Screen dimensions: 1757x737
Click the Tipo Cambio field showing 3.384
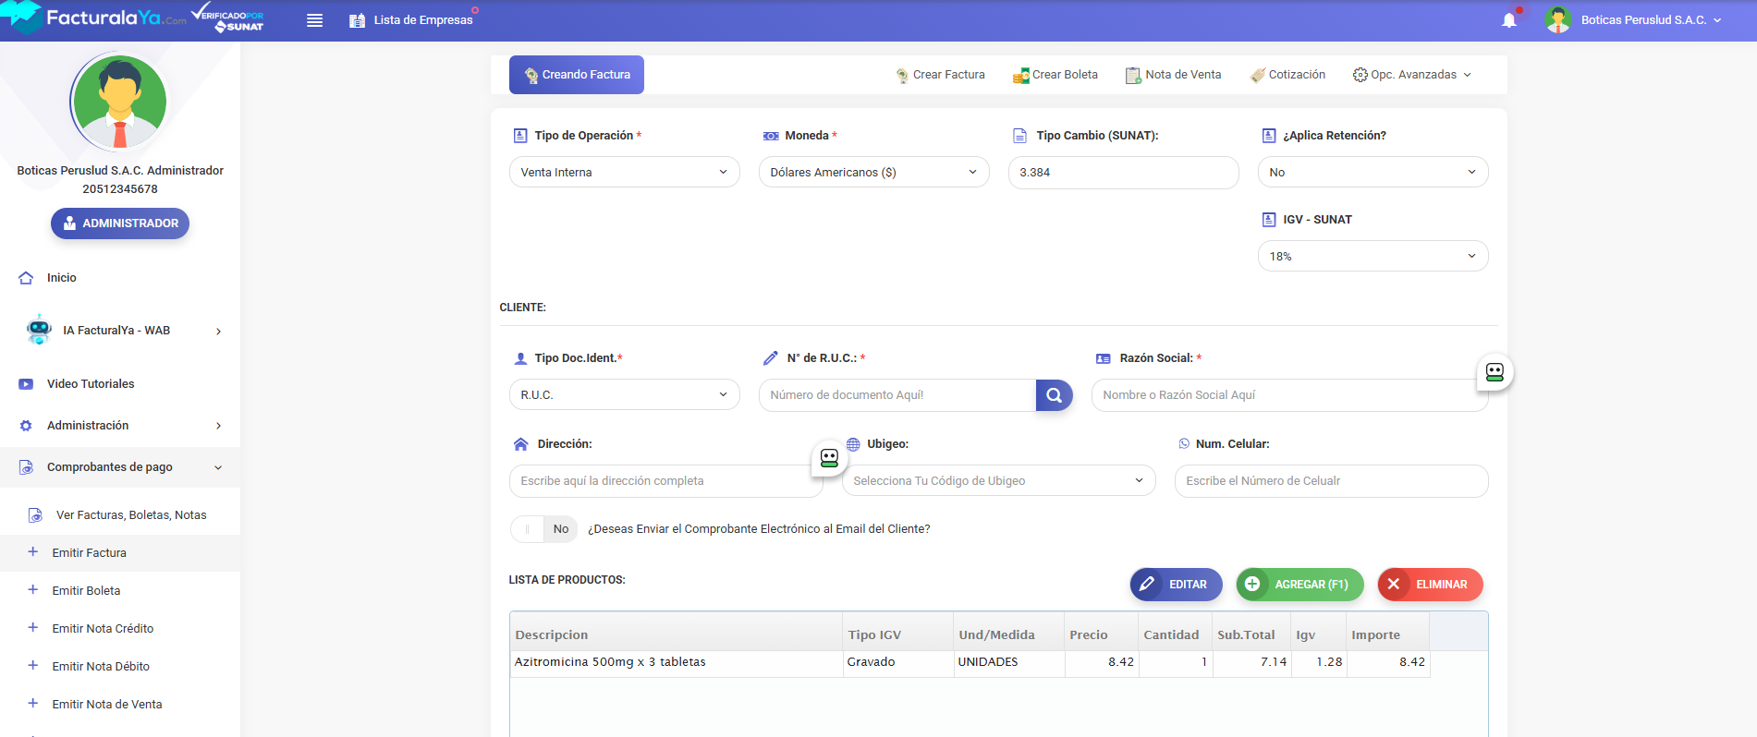[1124, 173]
